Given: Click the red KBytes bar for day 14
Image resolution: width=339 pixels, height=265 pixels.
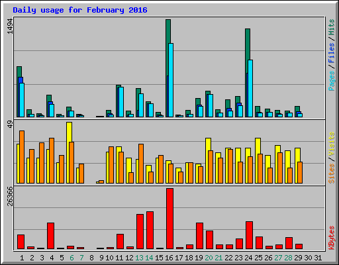Looking at the screenshot, I should [x=150, y=231].
